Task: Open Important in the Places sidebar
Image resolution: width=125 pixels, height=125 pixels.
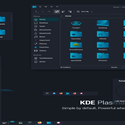Action: click(x=46, y=40)
